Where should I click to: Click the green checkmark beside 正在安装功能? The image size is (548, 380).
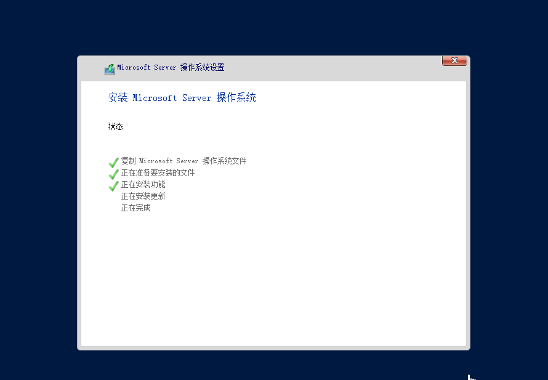pyautogui.click(x=113, y=185)
